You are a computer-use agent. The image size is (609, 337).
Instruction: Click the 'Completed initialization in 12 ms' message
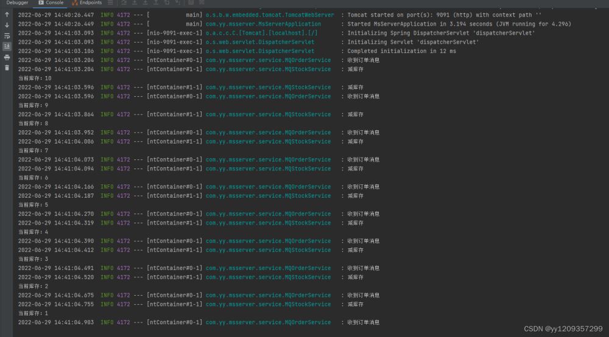(401, 51)
